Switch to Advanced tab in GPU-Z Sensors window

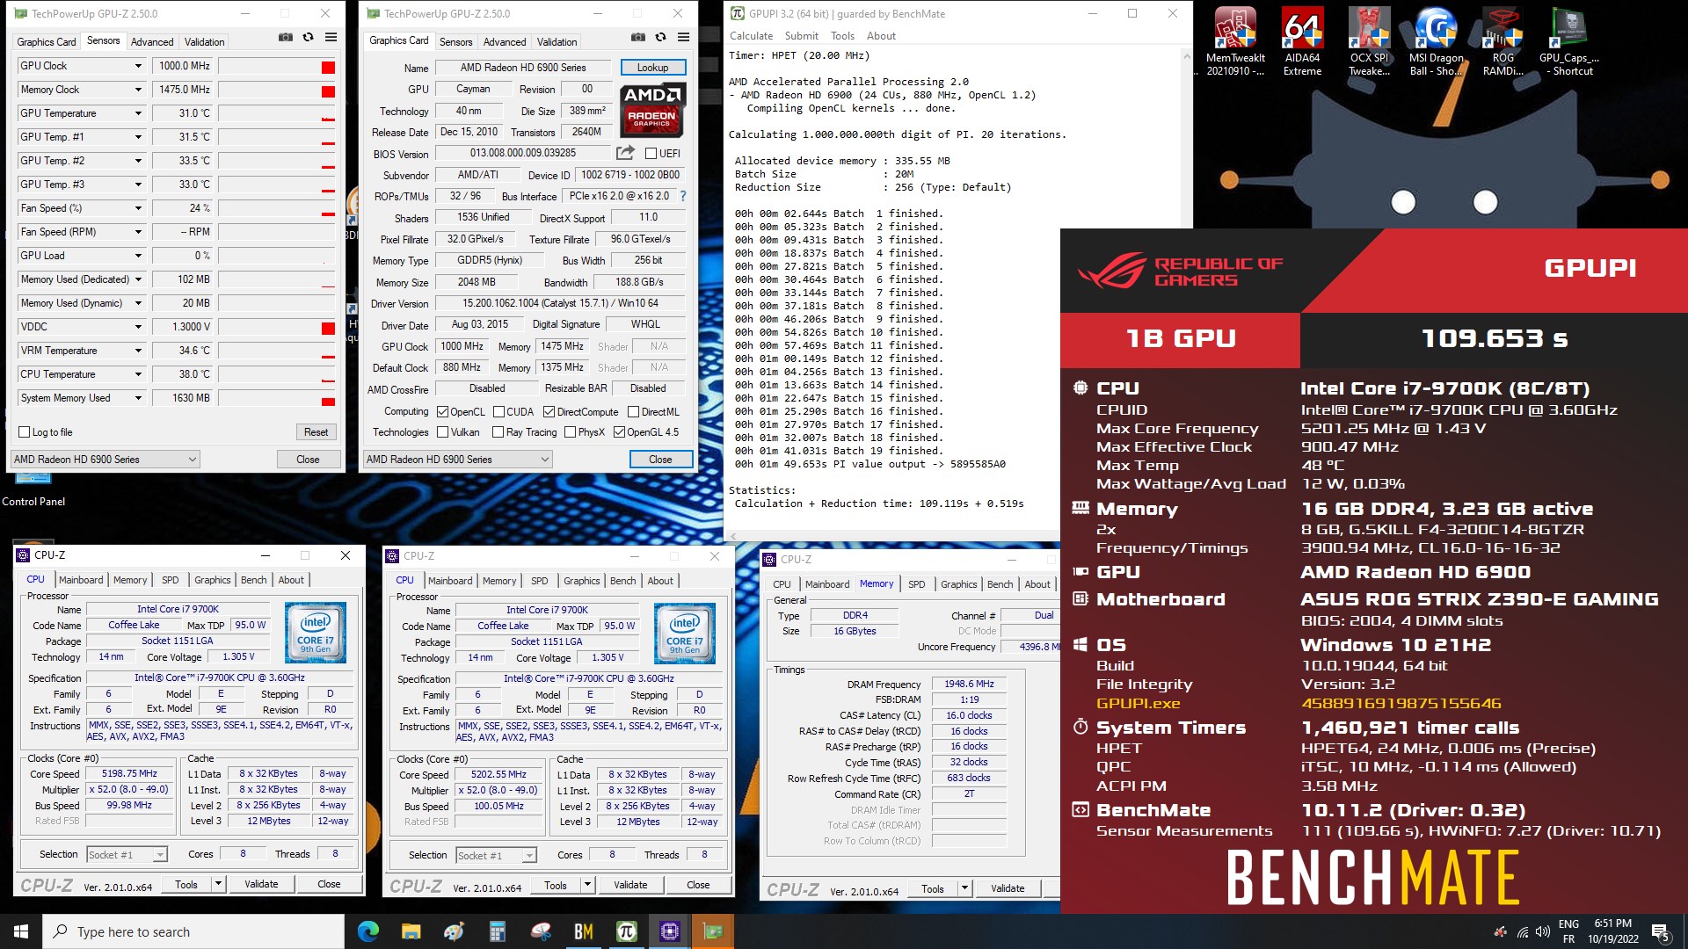click(152, 42)
